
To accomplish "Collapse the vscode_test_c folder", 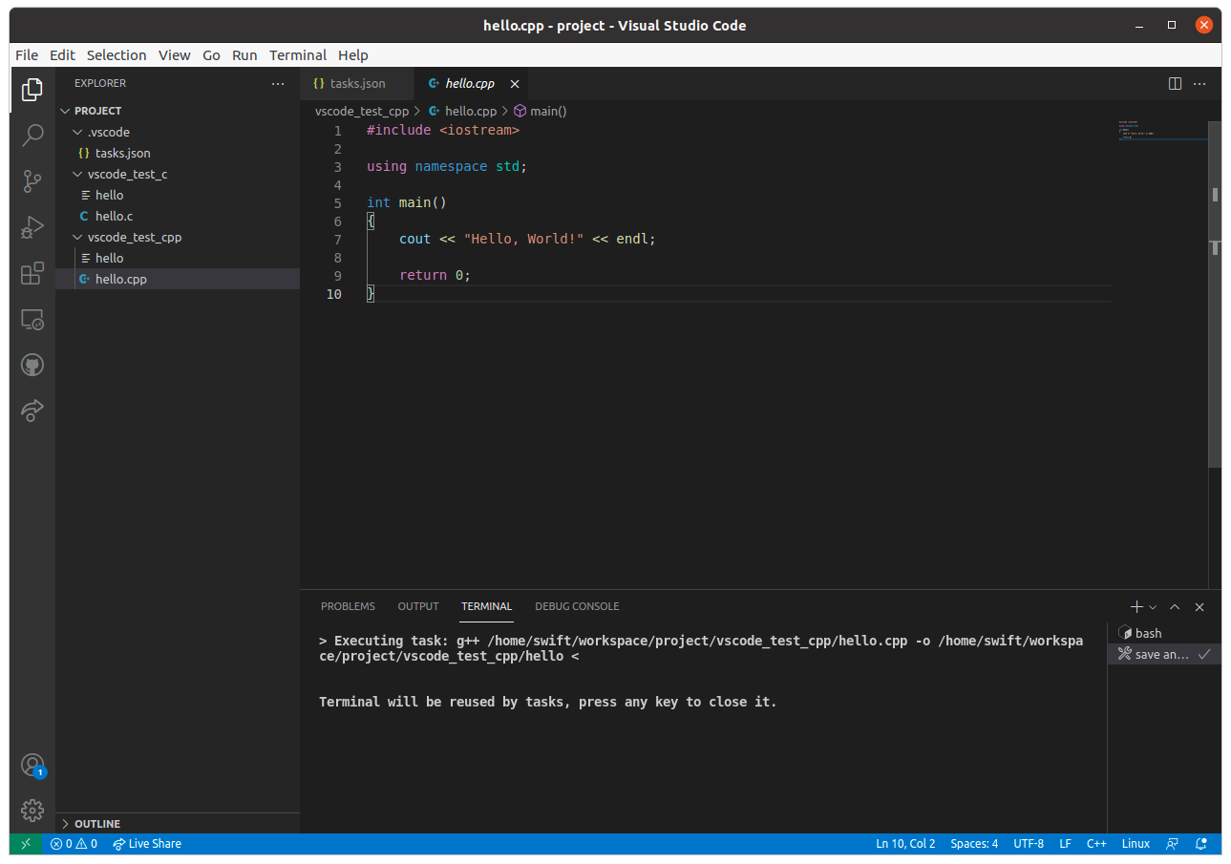I will click(x=178, y=174).
